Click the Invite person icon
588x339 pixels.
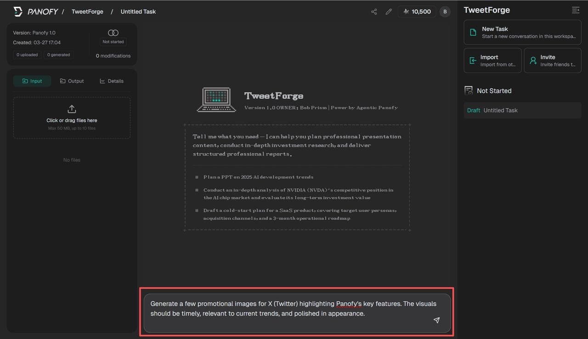pyautogui.click(x=533, y=60)
